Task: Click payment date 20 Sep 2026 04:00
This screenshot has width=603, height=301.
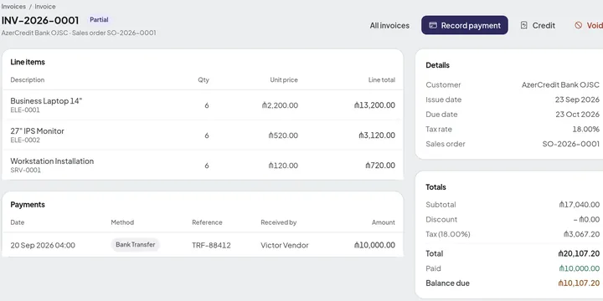Action: pyautogui.click(x=43, y=245)
